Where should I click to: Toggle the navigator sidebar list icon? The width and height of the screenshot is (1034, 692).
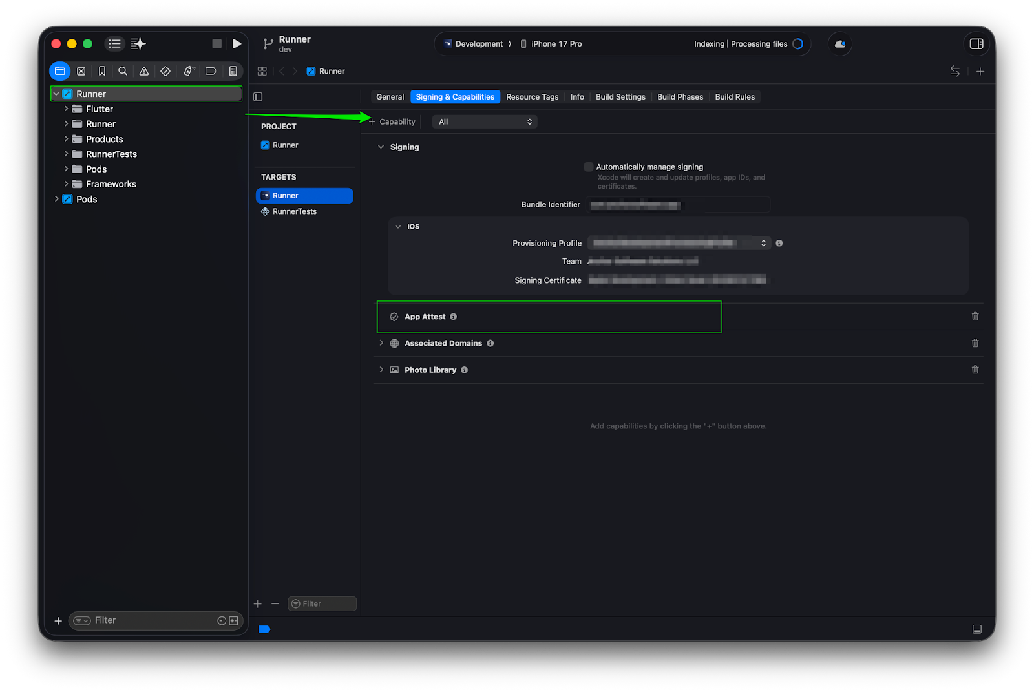[114, 44]
